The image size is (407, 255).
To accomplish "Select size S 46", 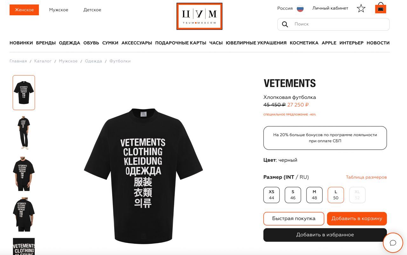I will pos(293,195).
